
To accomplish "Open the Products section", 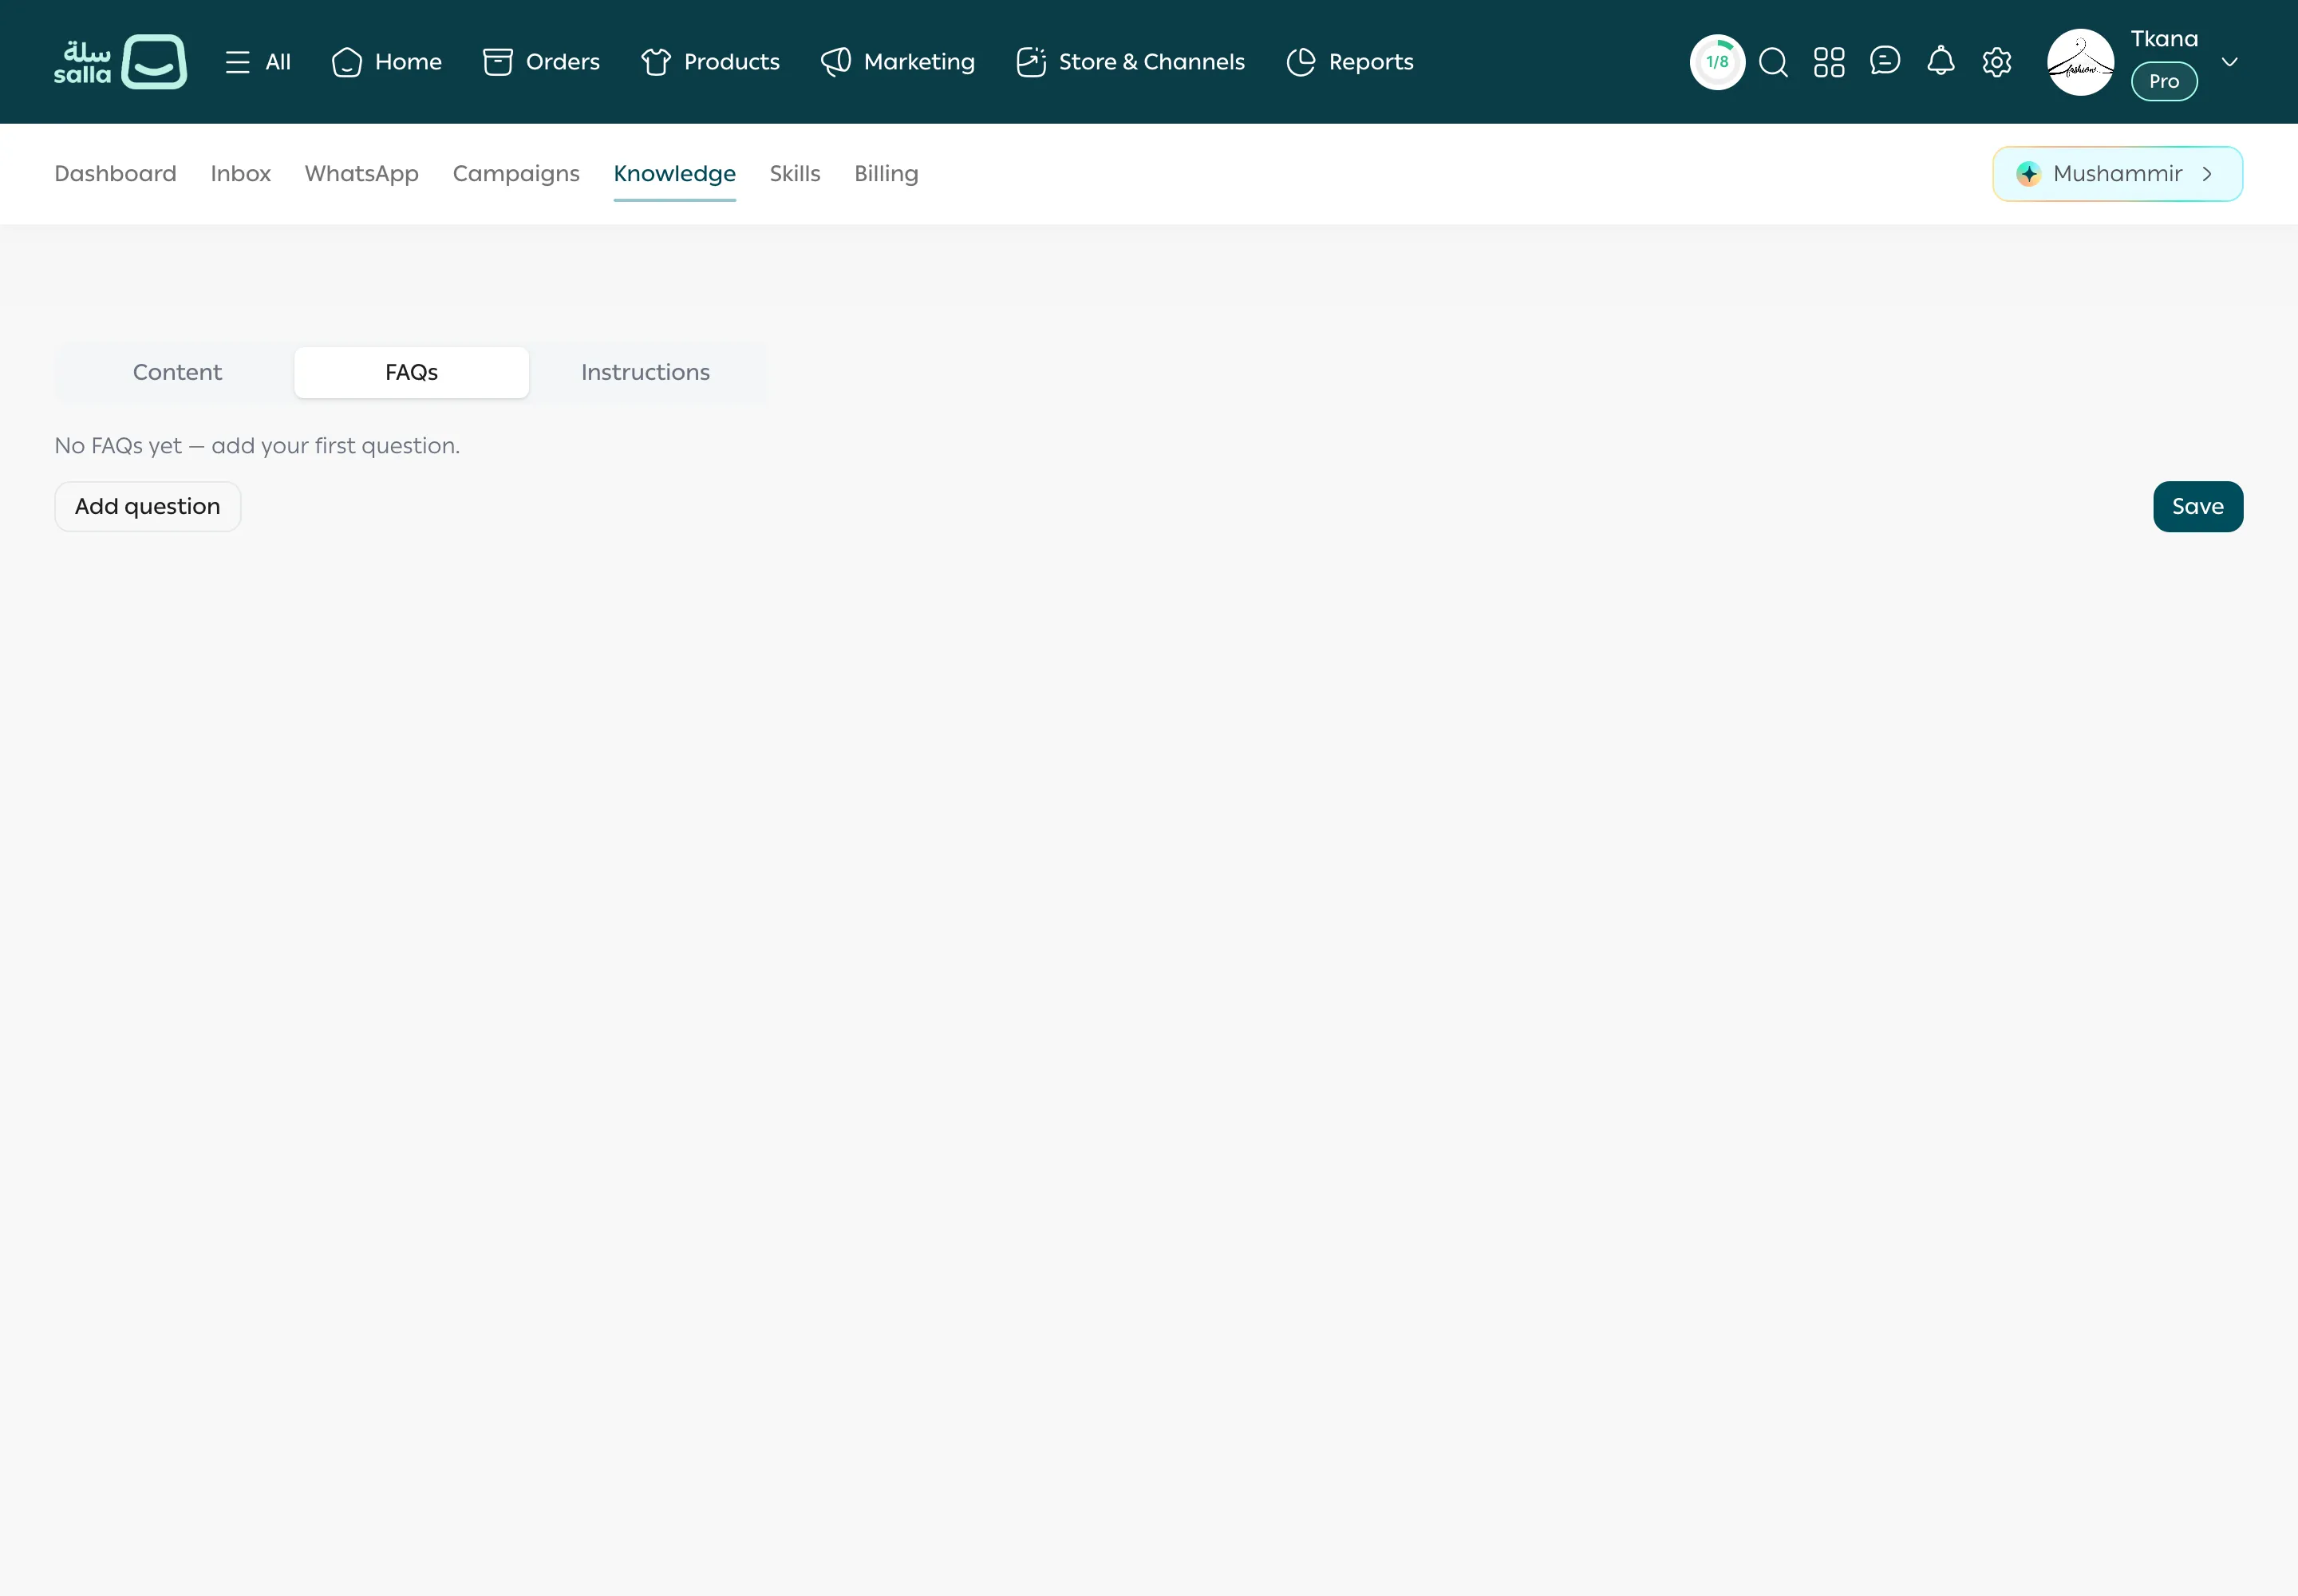I will coord(710,62).
